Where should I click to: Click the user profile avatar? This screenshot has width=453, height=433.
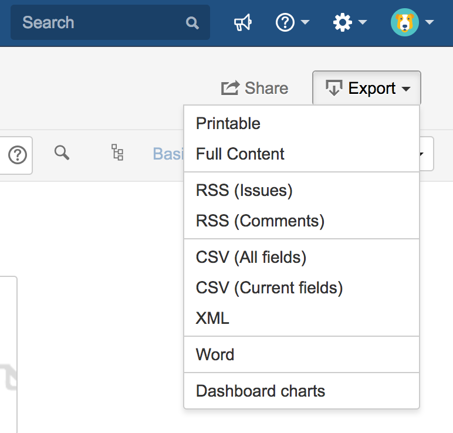click(x=405, y=23)
